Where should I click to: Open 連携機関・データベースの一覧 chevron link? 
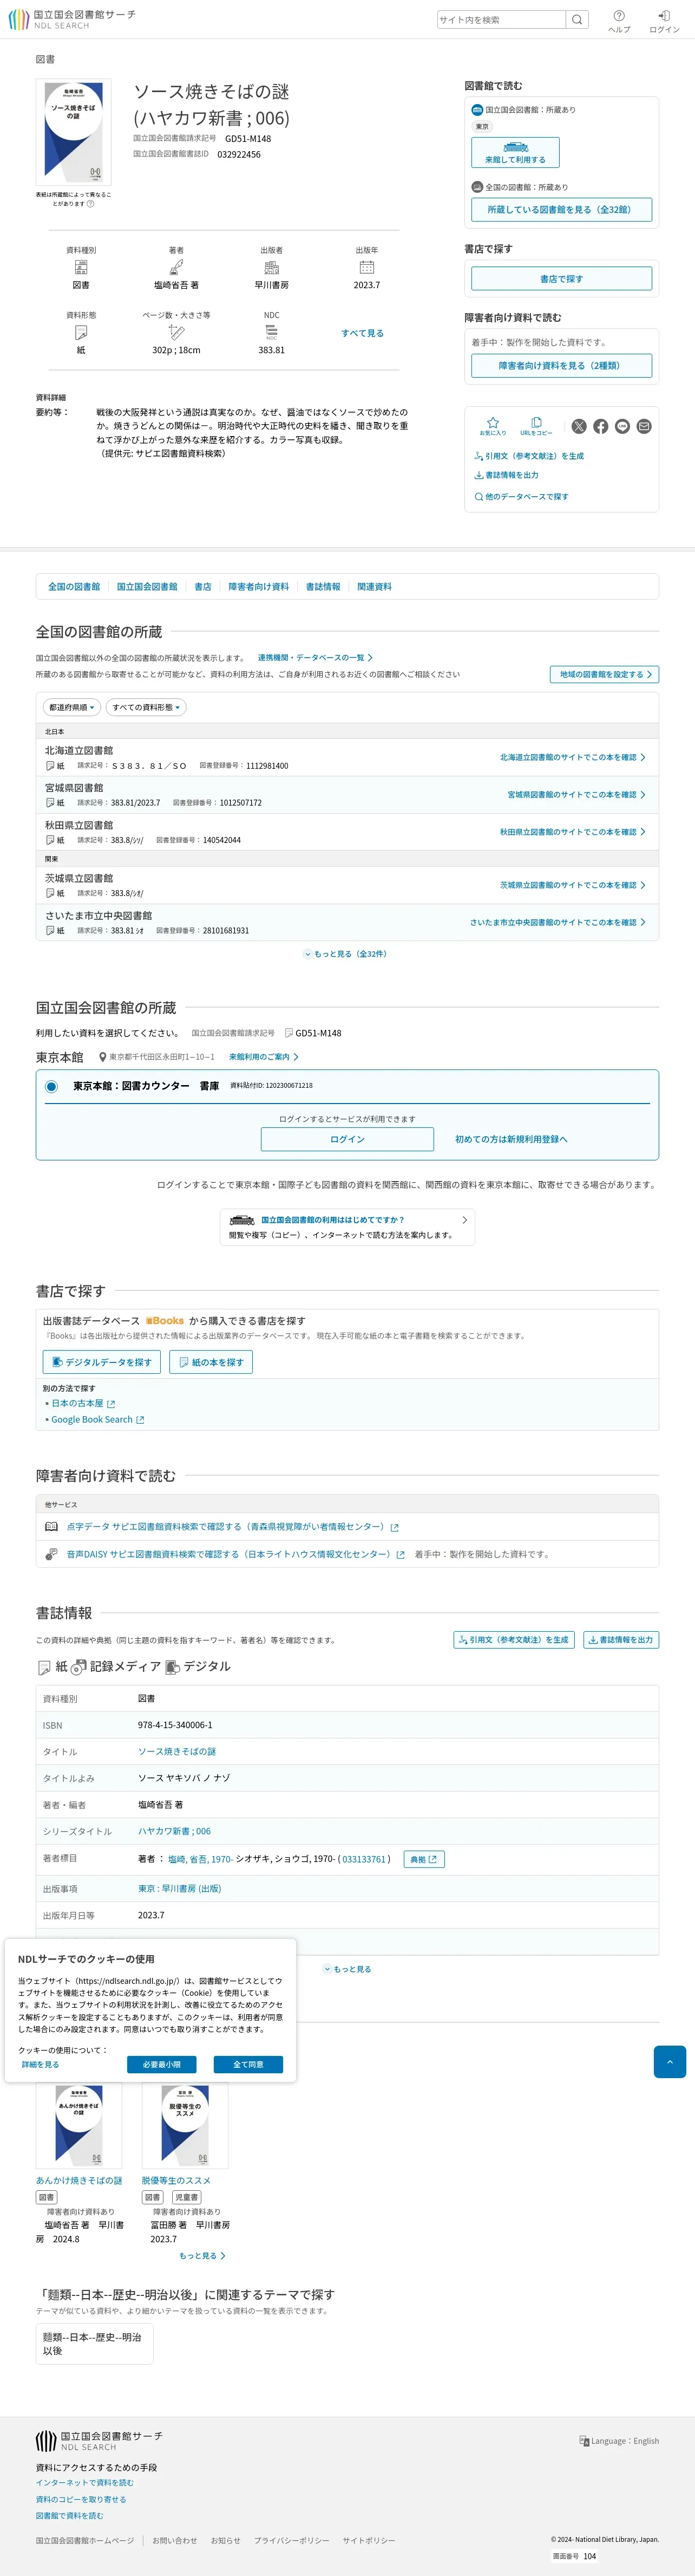[x=314, y=657]
